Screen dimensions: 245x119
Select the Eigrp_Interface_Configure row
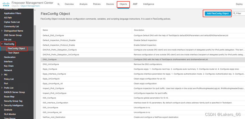(x=143, y=74)
